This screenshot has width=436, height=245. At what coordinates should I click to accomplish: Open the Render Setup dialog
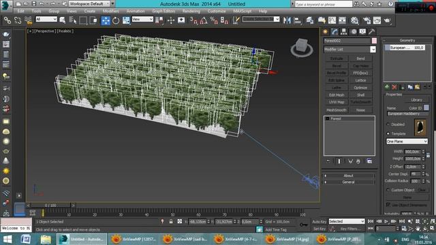[x=367, y=20]
